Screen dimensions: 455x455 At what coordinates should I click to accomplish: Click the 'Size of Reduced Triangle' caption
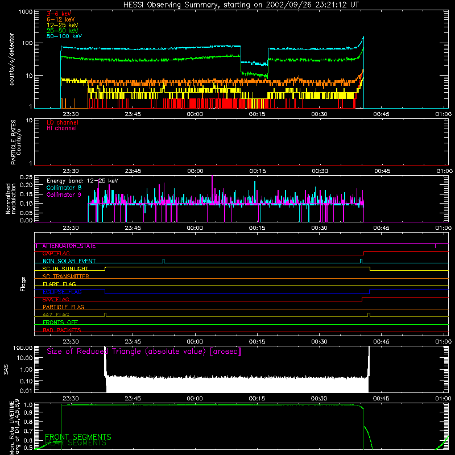tap(144, 351)
